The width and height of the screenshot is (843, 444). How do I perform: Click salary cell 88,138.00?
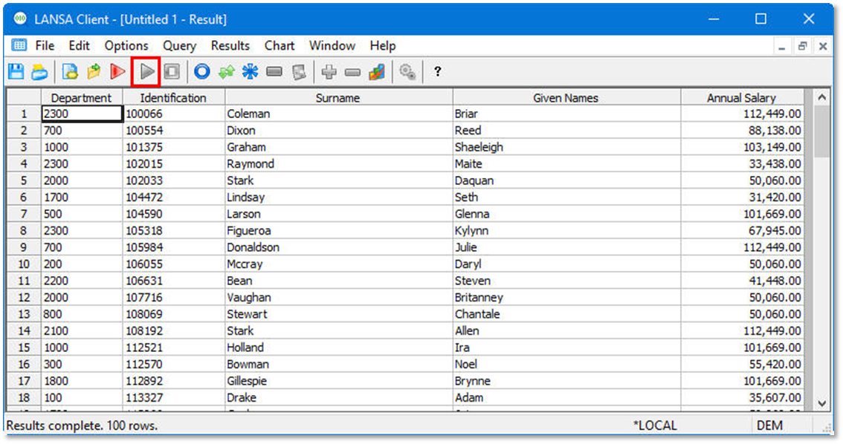(x=742, y=131)
